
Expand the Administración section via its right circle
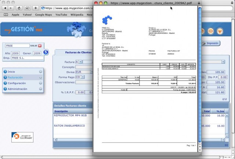click(x=40, y=89)
